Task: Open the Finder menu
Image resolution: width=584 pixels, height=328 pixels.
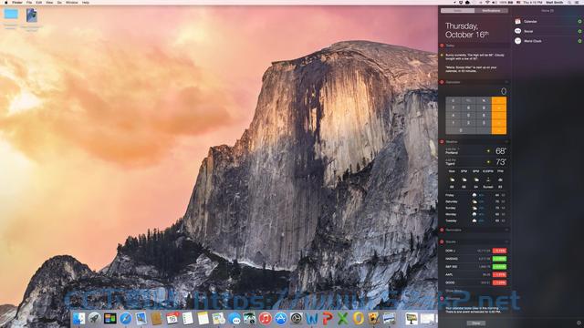Action: click(17, 2)
